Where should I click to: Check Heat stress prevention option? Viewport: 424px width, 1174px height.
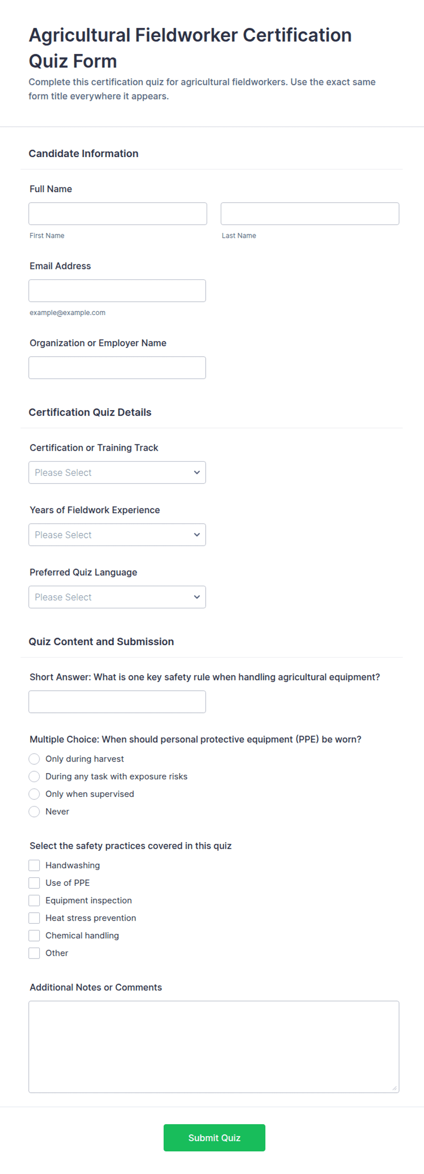(x=34, y=918)
